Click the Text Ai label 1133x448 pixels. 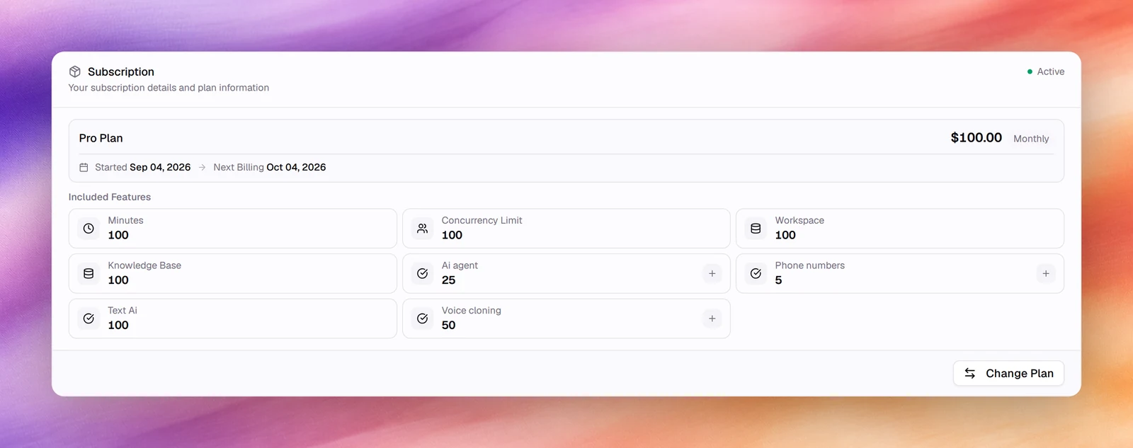click(x=123, y=310)
